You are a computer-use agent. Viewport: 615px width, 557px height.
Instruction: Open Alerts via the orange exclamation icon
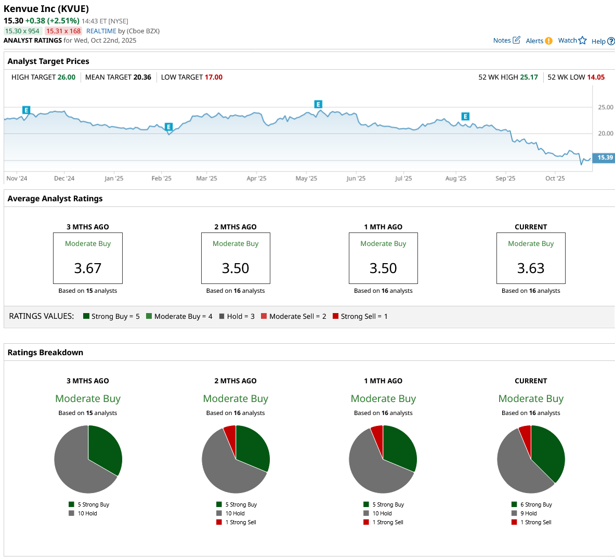548,41
